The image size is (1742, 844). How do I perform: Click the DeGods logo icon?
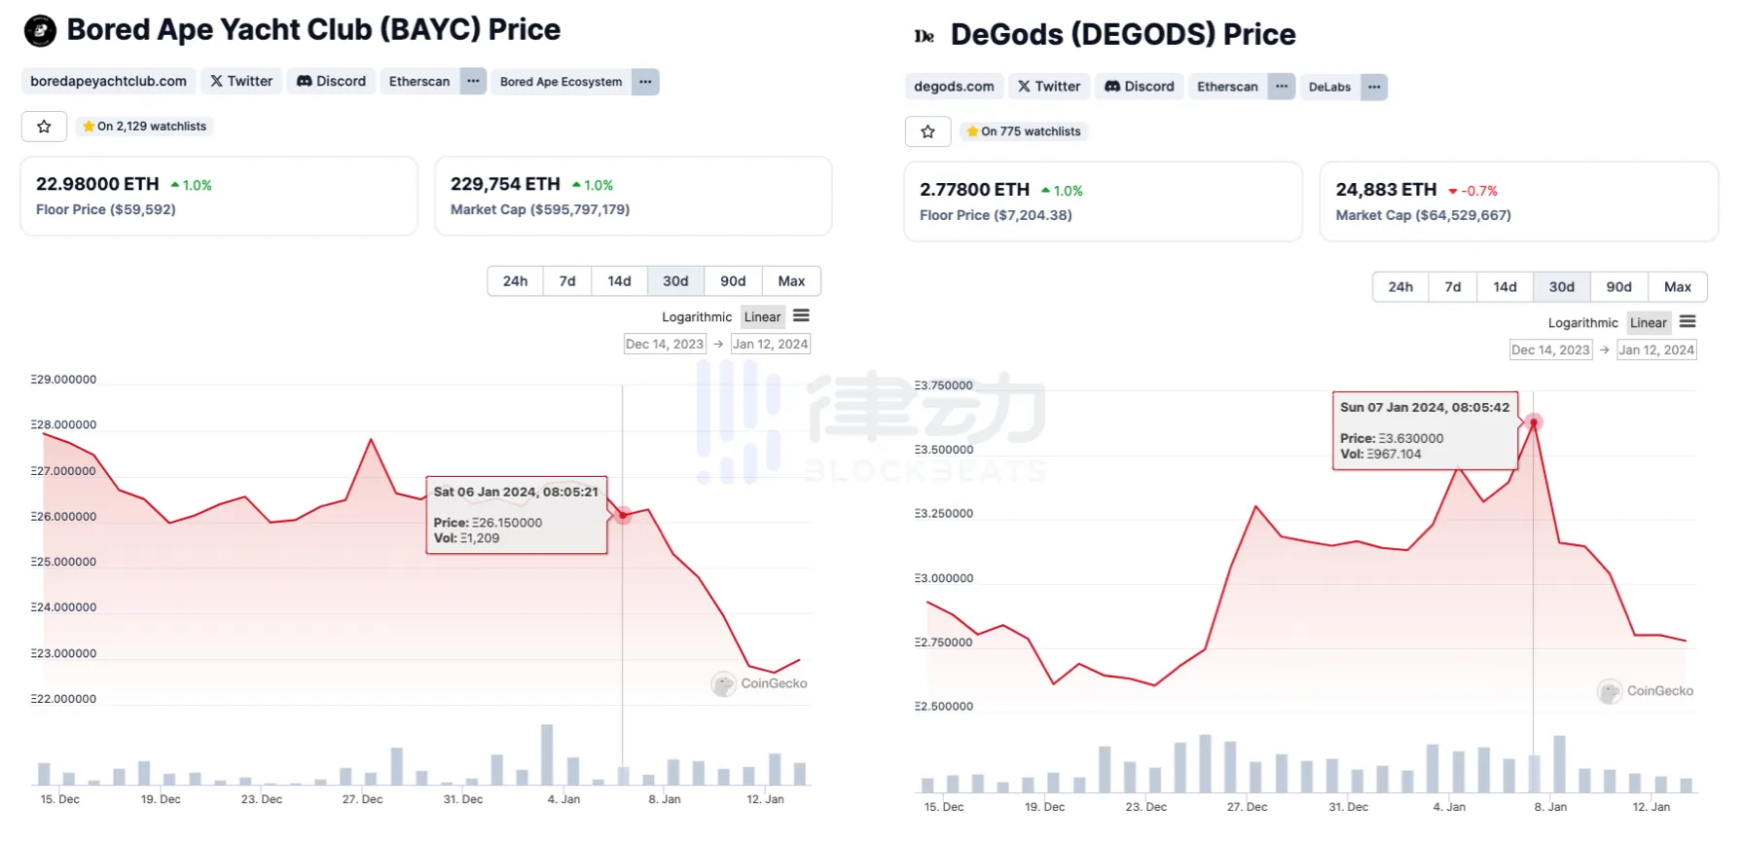pyautogui.click(x=924, y=36)
